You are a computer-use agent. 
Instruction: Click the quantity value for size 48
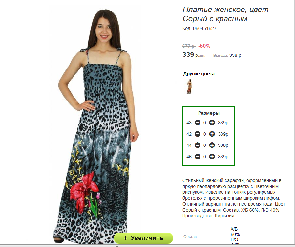[x=205, y=123]
